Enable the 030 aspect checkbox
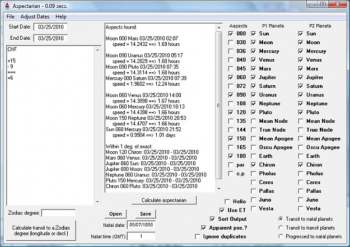Image resolution: width=350 pixels, height=247 pixels. 231,42
